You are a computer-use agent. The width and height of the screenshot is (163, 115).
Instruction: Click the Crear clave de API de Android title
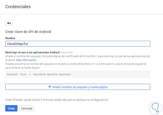[x=28, y=32]
